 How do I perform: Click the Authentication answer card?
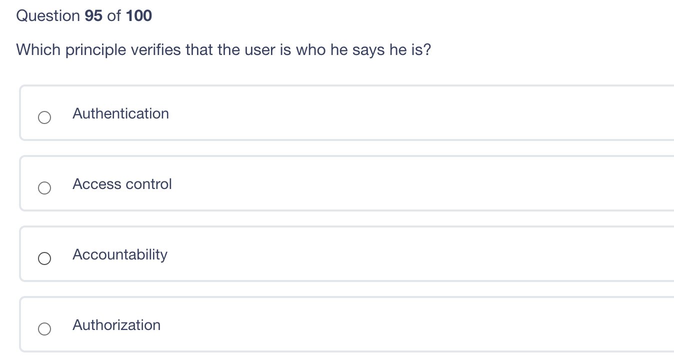pos(300,113)
